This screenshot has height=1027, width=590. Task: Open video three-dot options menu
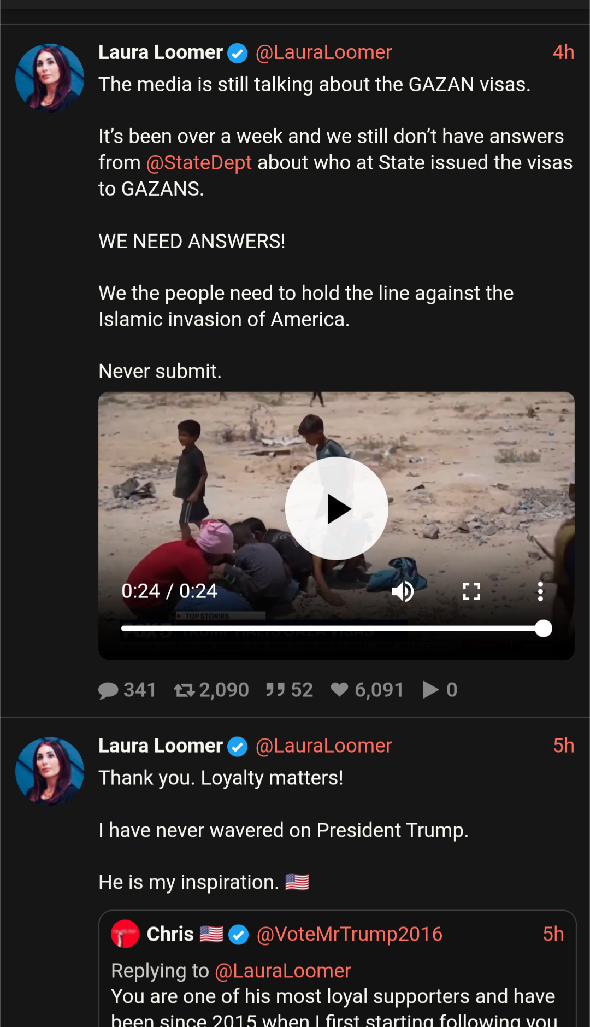click(540, 591)
